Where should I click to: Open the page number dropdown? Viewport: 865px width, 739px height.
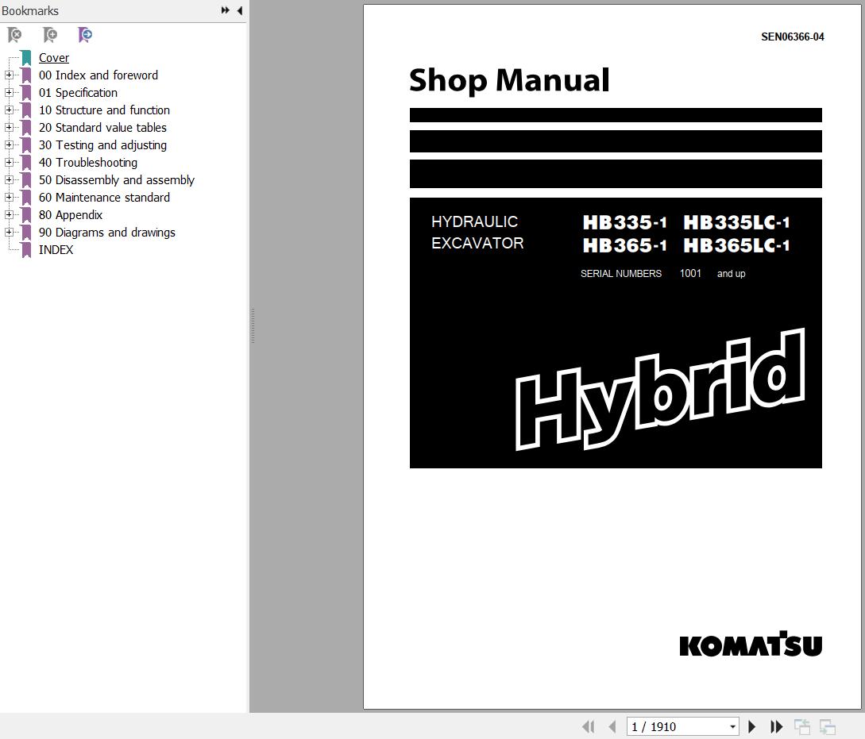tap(732, 726)
